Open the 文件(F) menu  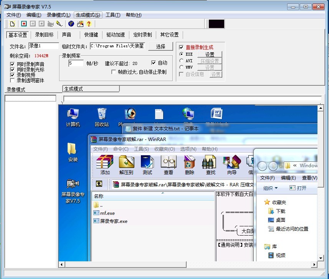(13, 15)
